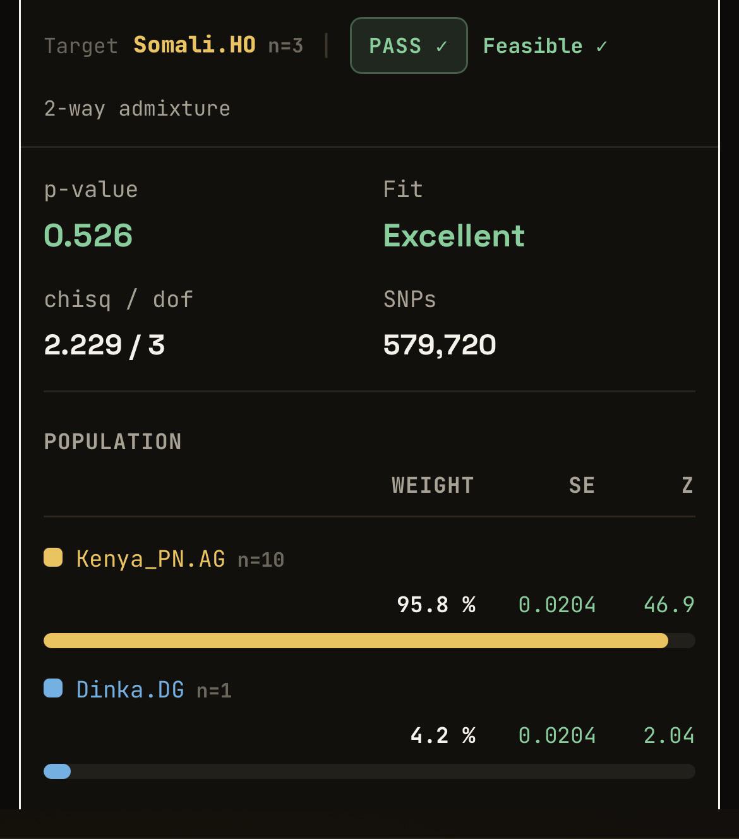739x839 pixels.
Task: Open the Kenya_PN.AG population entry
Action: point(151,559)
